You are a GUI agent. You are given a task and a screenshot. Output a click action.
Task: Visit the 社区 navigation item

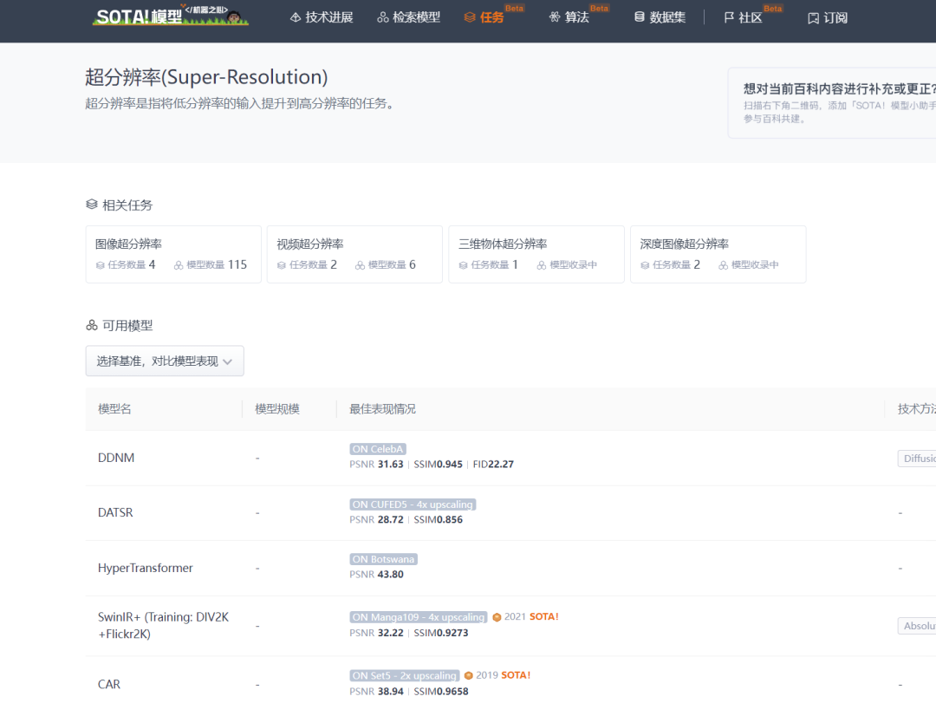pyautogui.click(x=744, y=17)
